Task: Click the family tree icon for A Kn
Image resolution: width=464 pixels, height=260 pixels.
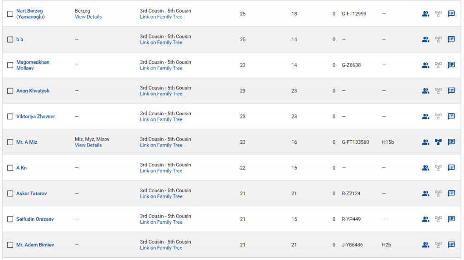Action: (x=438, y=168)
